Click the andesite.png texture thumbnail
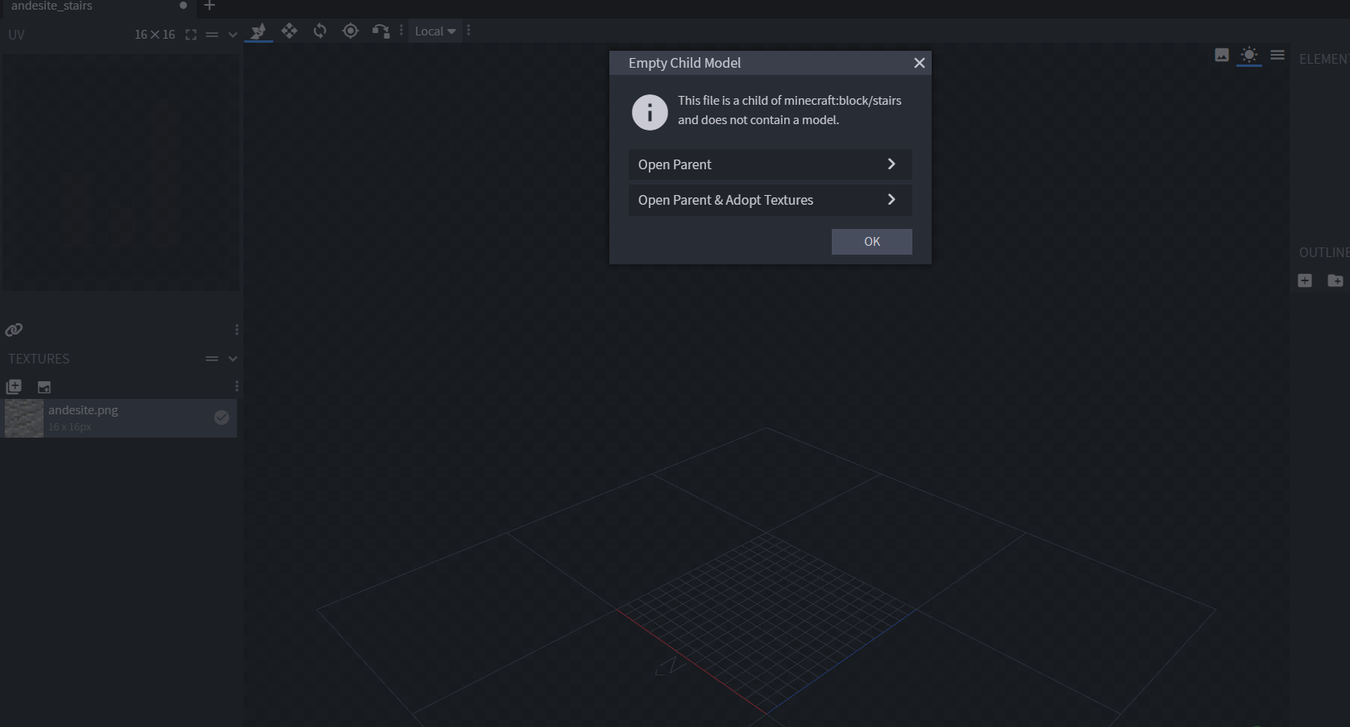 [x=24, y=418]
